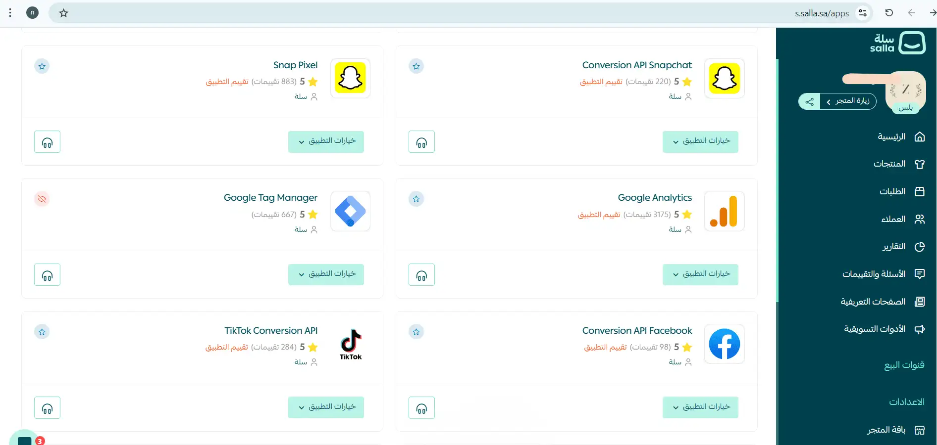Click the headset support icon under Snap Pixel
This screenshot has width=937, height=445.
coord(47,142)
